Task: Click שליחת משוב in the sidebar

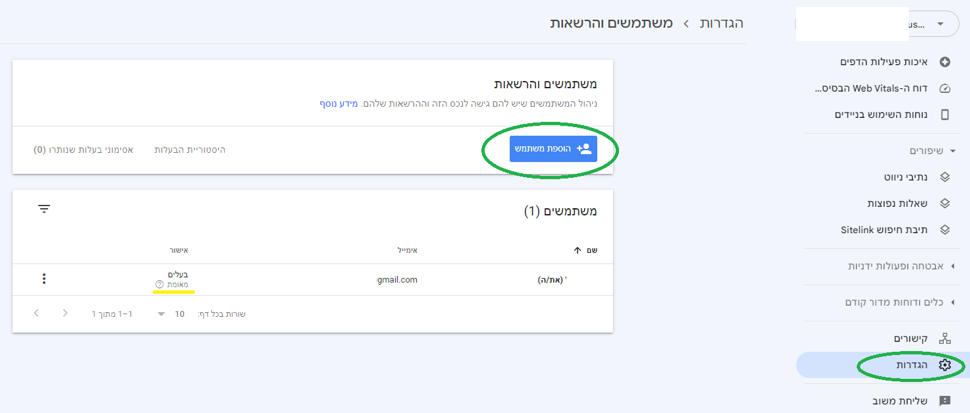Action: [883, 400]
